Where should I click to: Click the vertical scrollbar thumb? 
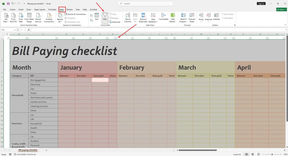click(x=287, y=79)
